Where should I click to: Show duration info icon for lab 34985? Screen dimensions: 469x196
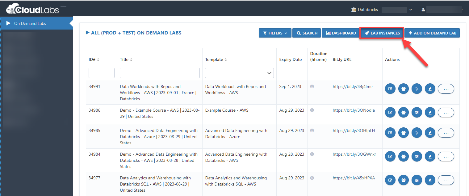coord(312,131)
